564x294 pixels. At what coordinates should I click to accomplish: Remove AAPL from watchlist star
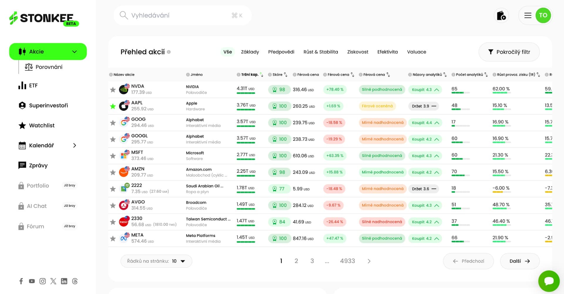[113, 106]
